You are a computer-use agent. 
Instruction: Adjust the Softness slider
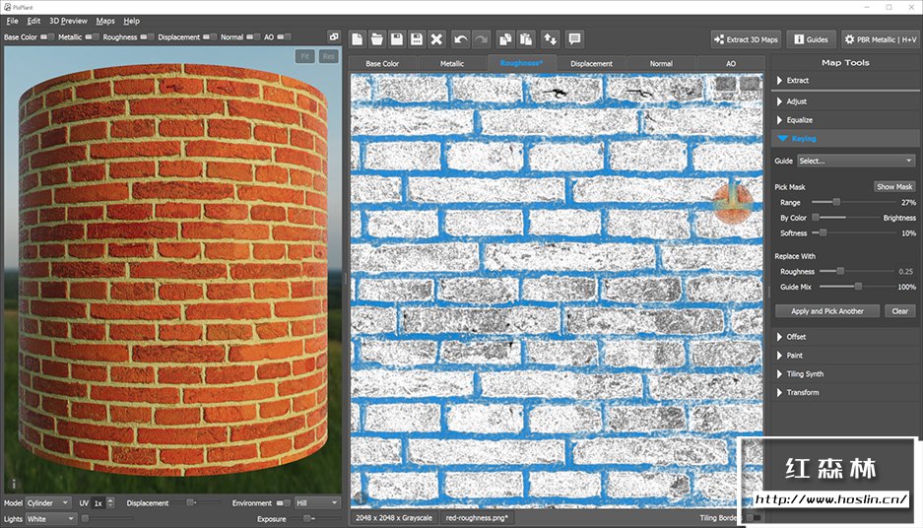[853, 233]
